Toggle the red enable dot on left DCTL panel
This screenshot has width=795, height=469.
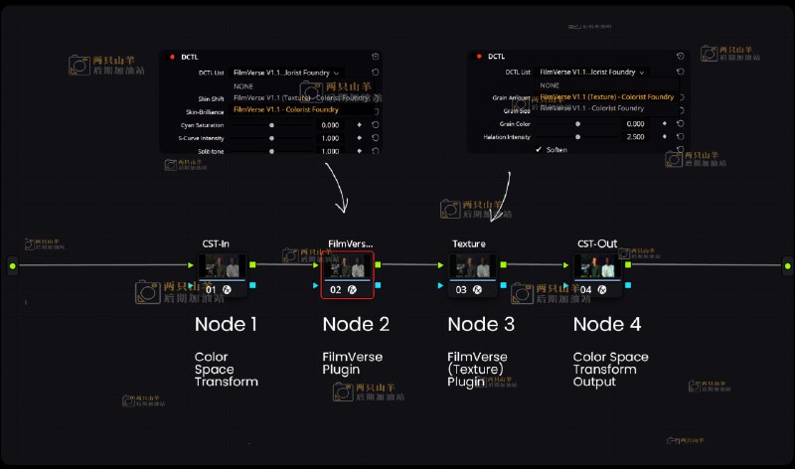point(172,57)
